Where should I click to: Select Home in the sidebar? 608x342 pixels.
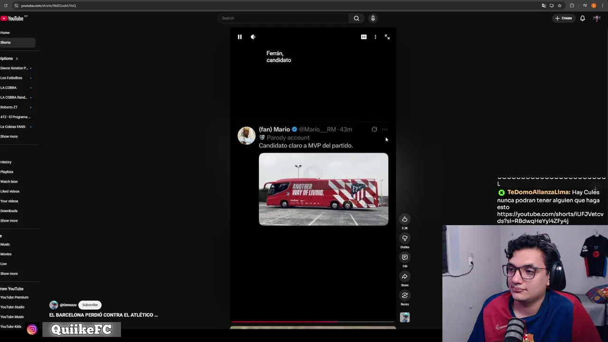click(5, 33)
